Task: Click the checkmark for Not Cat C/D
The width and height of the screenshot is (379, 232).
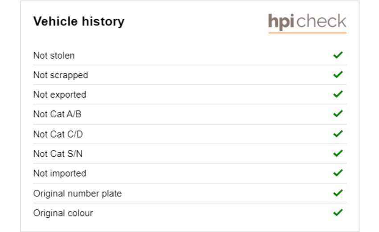Action: point(338,134)
